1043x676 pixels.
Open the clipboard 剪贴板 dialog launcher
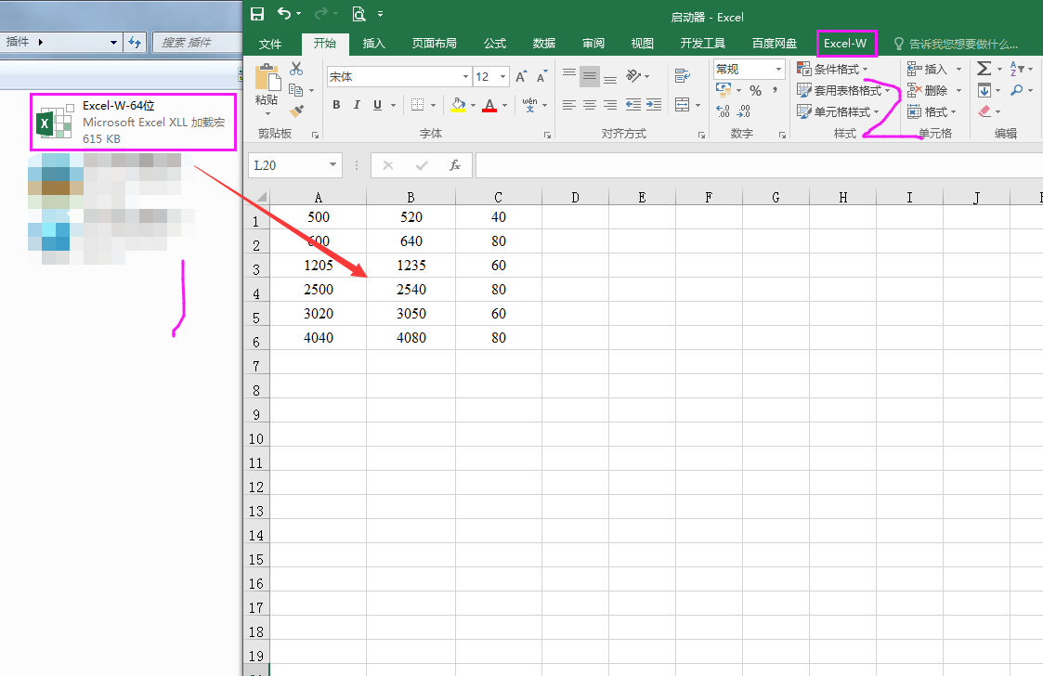(315, 135)
